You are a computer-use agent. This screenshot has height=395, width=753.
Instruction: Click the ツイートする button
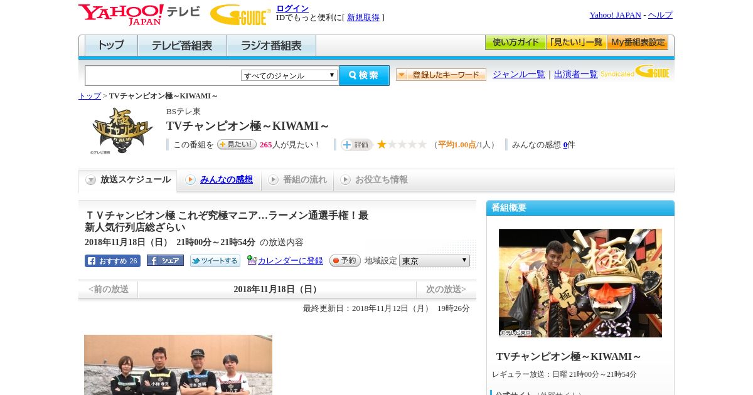pos(215,261)
